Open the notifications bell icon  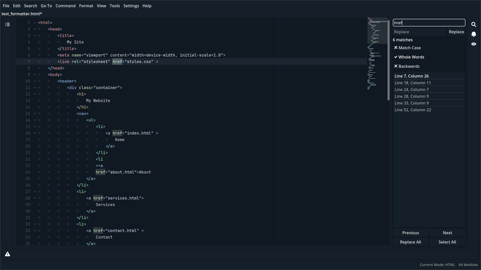[x=473, y=34]
